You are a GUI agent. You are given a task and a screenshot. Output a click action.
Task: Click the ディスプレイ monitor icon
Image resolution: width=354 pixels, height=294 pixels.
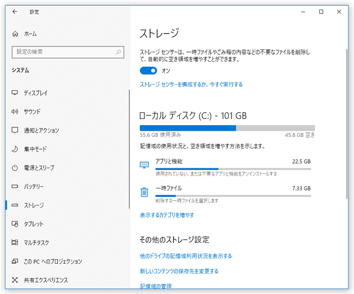15,93
